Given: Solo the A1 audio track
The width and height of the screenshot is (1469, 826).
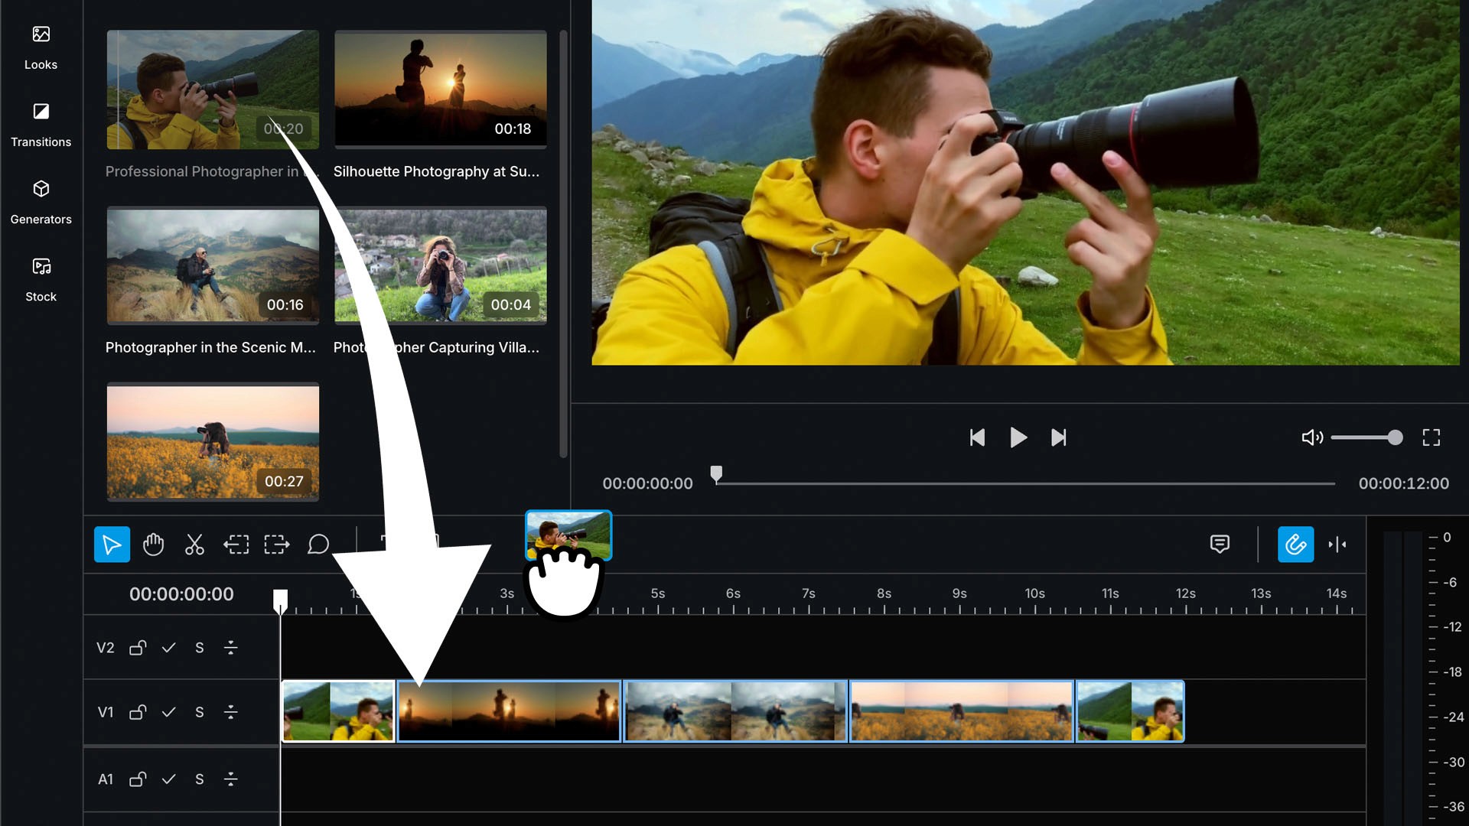Looking at the screenshot, I should [x=200, y=779].
